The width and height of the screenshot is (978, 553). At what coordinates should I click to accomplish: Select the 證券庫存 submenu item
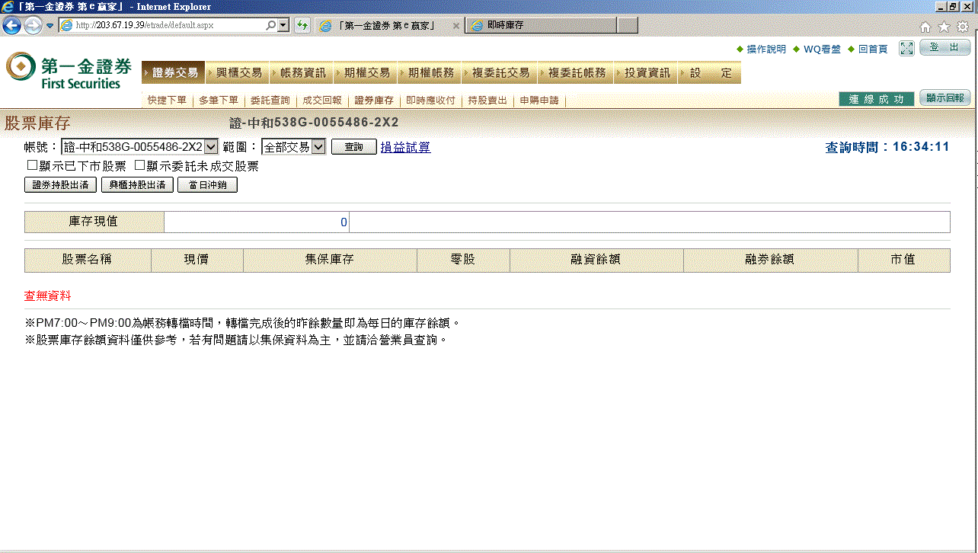tap(374, 101)
